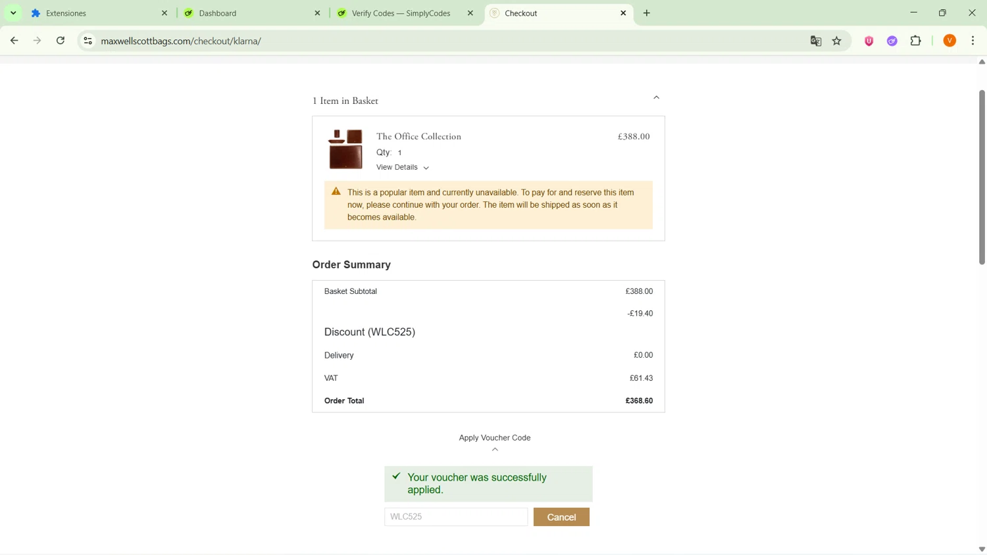Click the item price £388.00

634,137
